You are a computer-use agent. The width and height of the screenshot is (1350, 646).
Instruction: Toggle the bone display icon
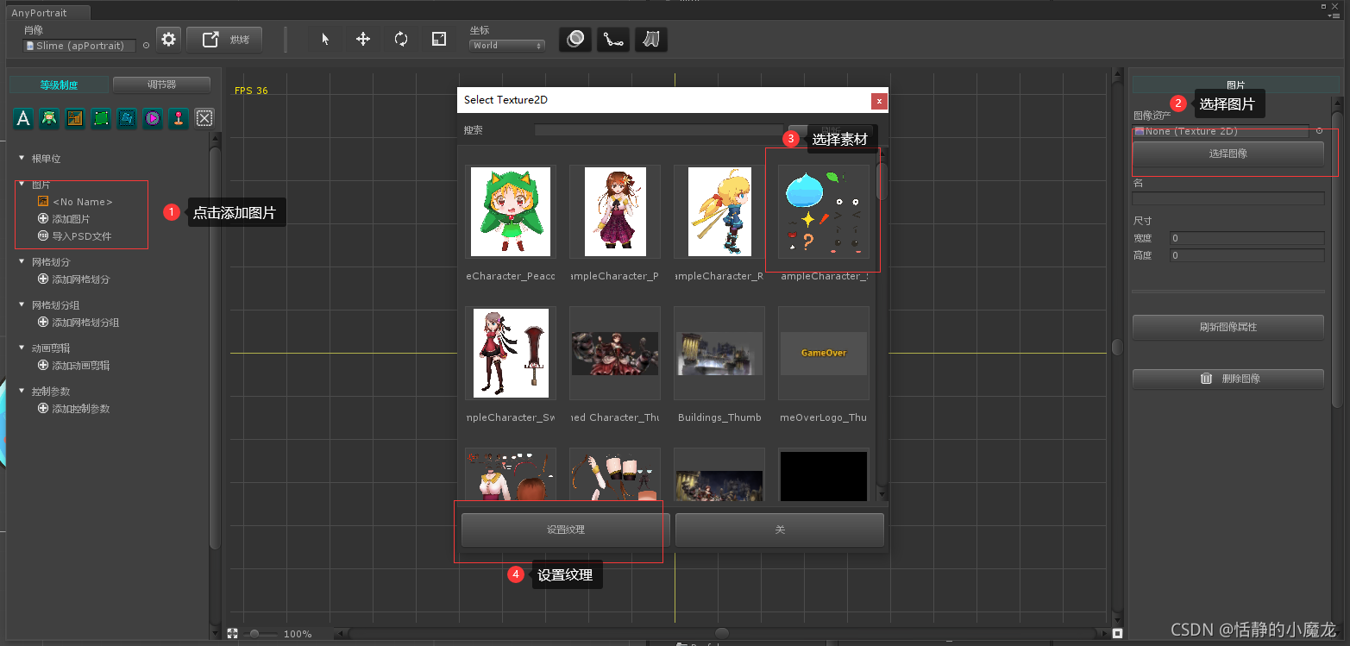pyautogui.click(x=613, y=40)
